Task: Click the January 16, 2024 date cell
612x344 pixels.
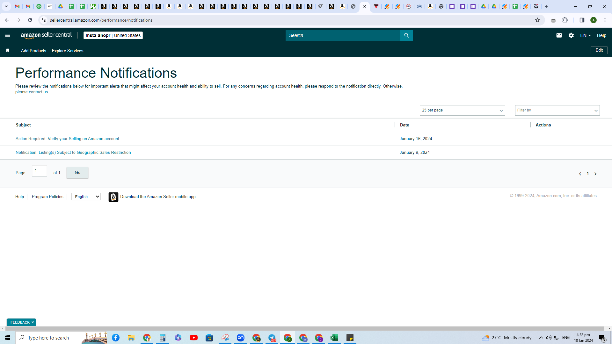Action: [416, 139]
